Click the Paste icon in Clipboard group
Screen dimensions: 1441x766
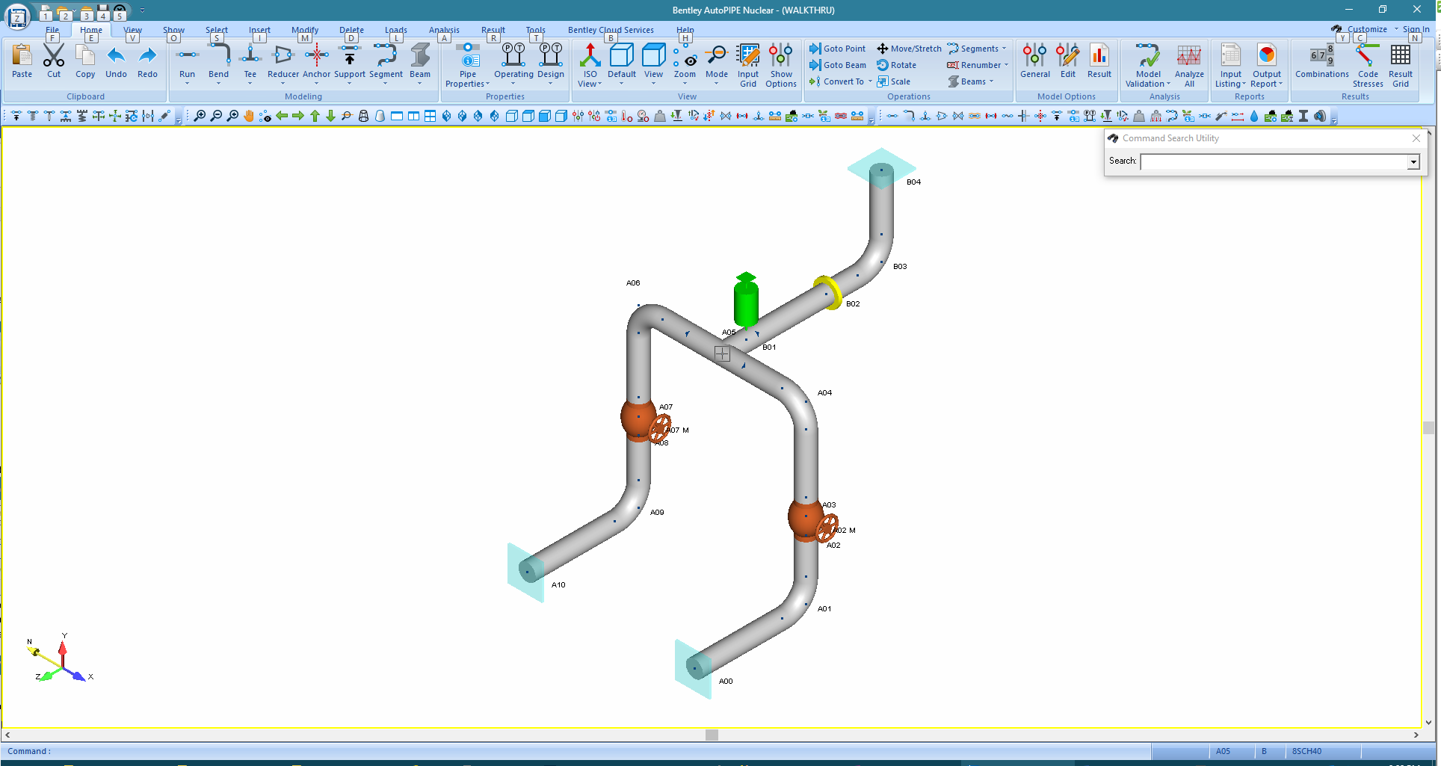[x=22, y=61]
